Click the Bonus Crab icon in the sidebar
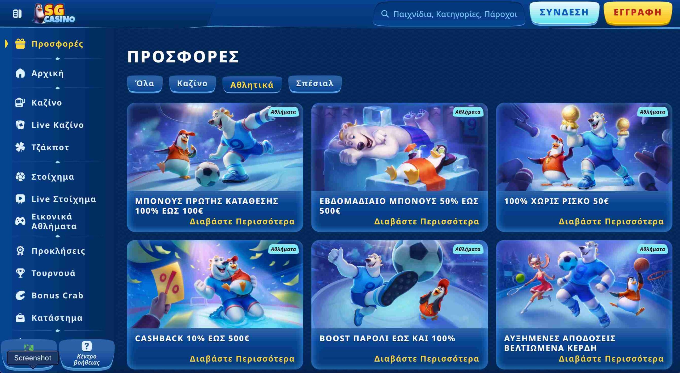The width and height of the screenshot is (680, 373). click(x=20, y=295)
